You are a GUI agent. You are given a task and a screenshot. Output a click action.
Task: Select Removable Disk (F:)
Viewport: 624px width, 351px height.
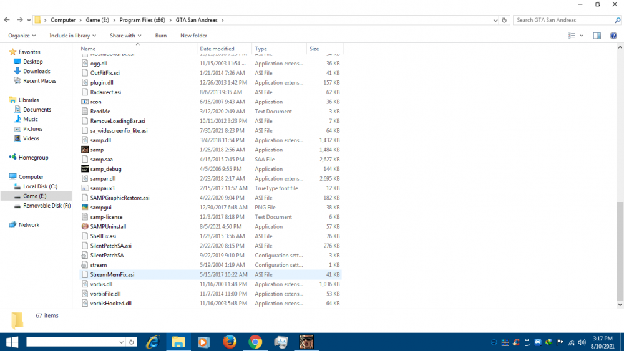click(47, 206)
